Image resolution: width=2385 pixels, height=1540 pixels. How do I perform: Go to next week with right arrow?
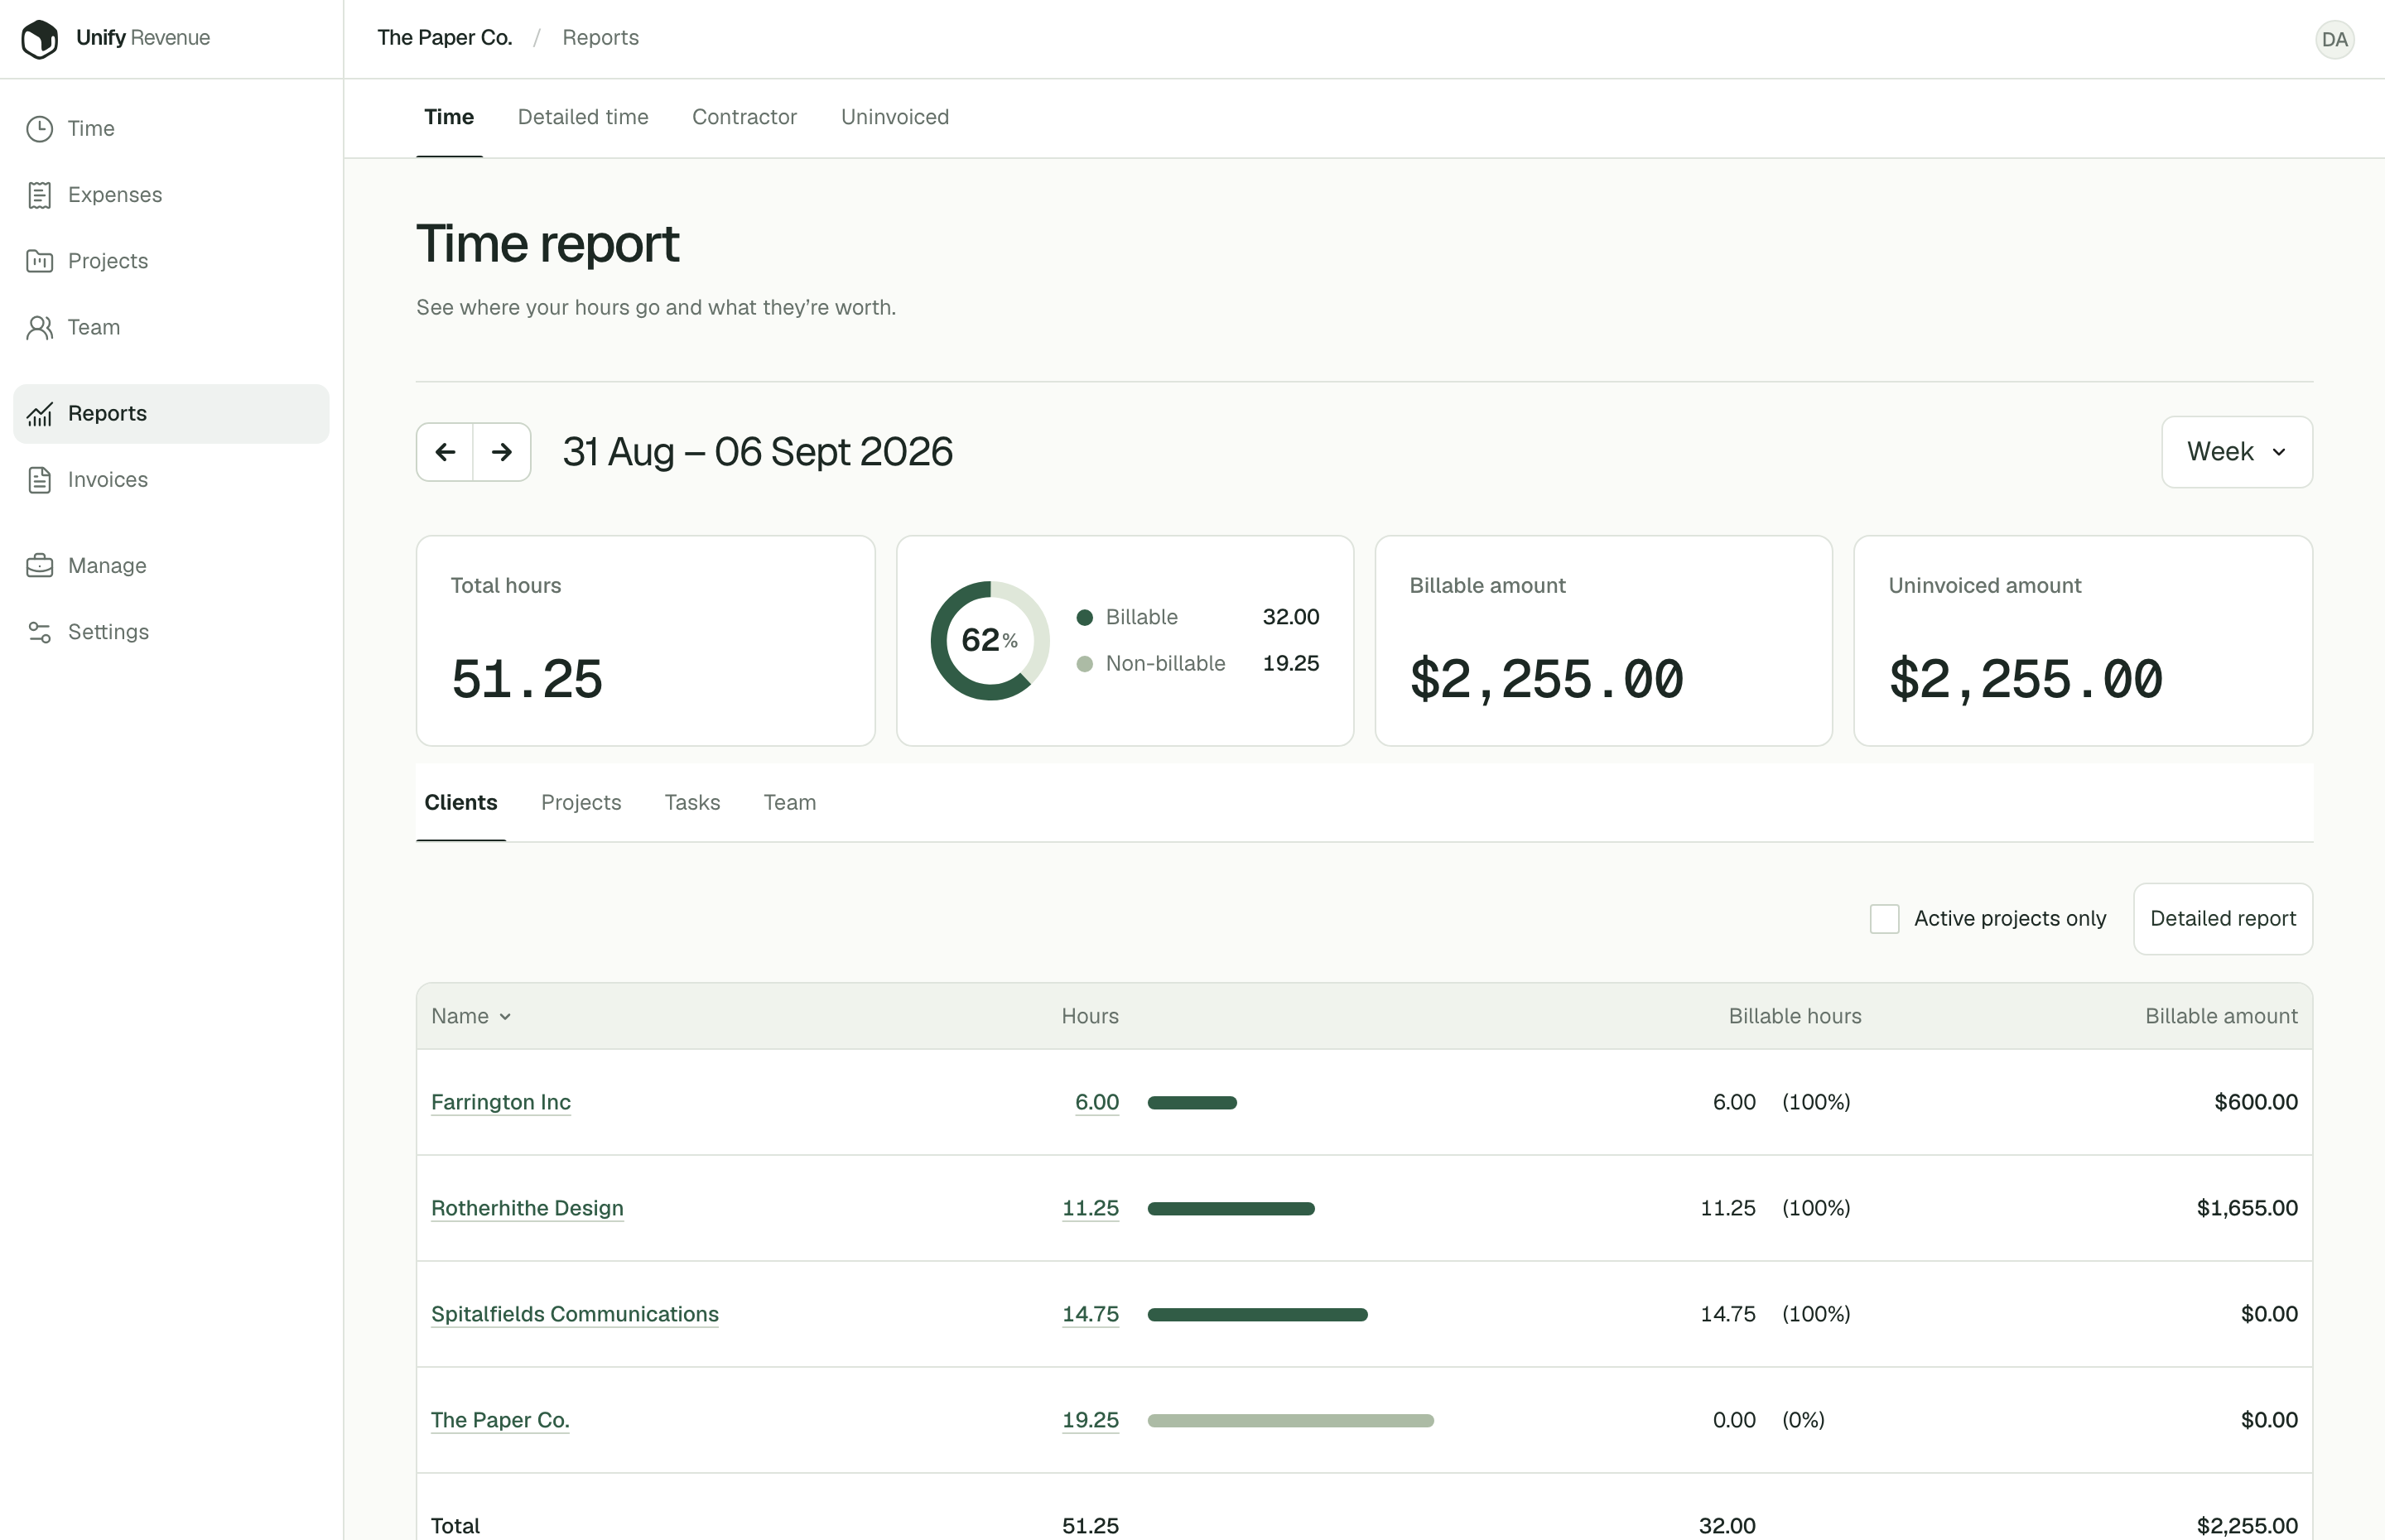[502, 452]
